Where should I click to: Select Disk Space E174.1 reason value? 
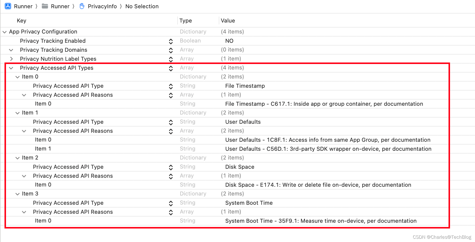pos(318,185)
